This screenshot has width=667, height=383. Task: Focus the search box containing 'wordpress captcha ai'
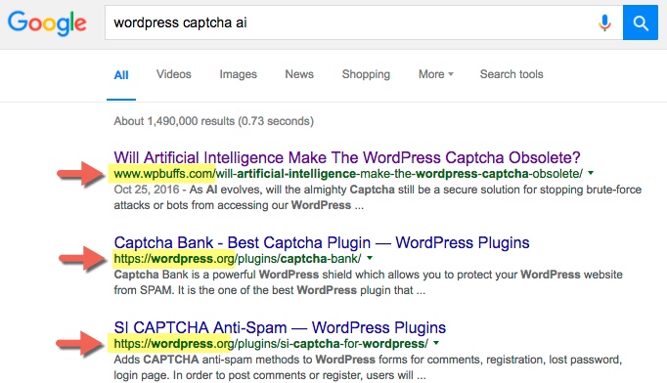tap(364, 22)
